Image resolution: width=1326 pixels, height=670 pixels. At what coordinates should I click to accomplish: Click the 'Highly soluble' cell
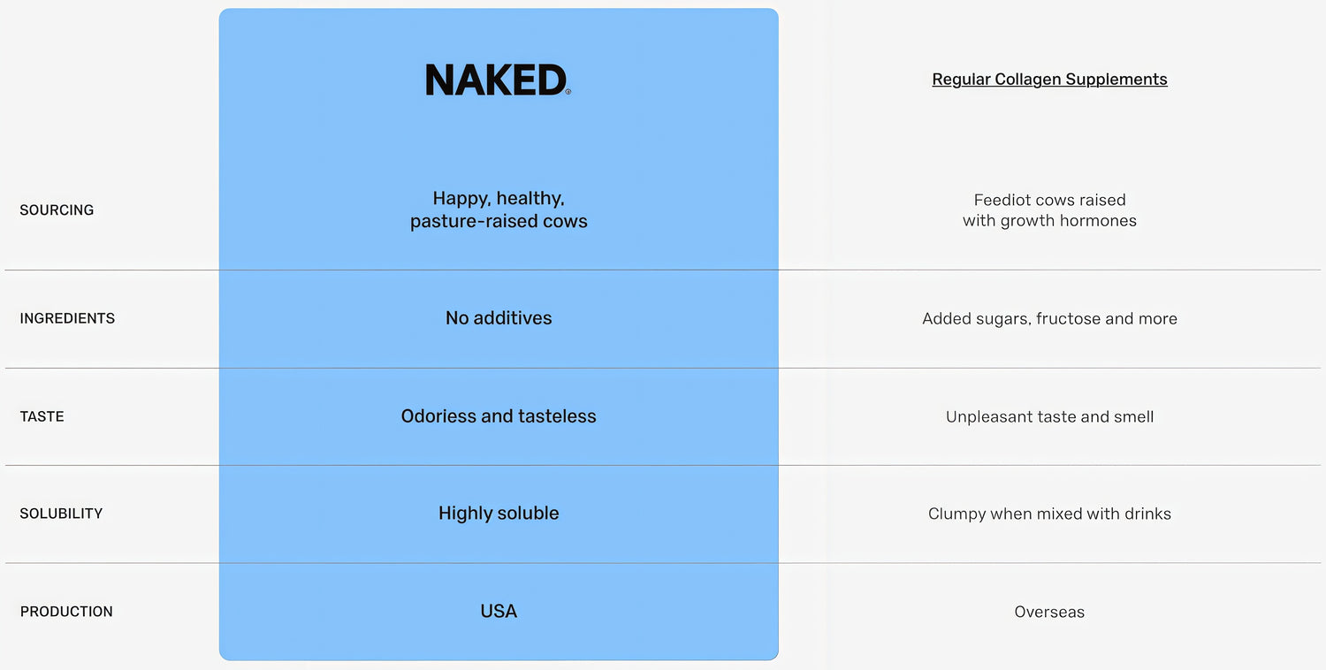[499, 514]
